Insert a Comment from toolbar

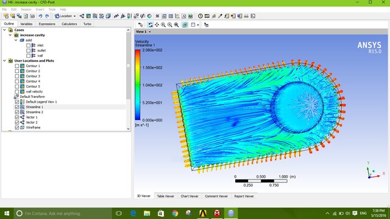point(183,16)
